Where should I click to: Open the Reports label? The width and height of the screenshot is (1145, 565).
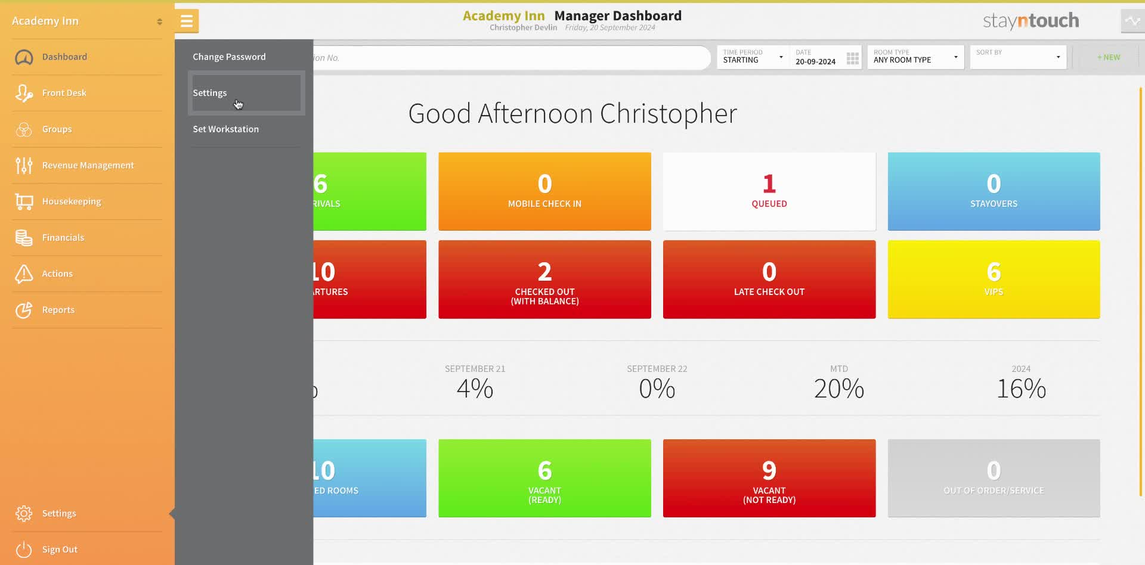(58, 310)
